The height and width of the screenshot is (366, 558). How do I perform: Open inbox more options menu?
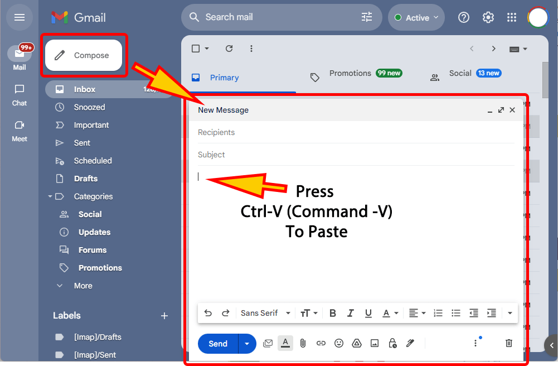(251, 49)
